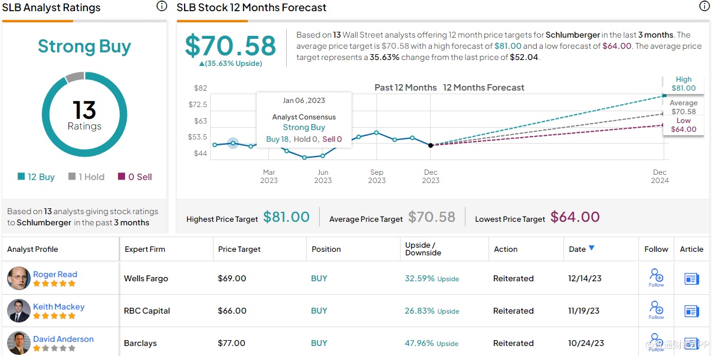Open David Anderson's article icon
This screenshot has height=356, width=715.
(691, 344)
